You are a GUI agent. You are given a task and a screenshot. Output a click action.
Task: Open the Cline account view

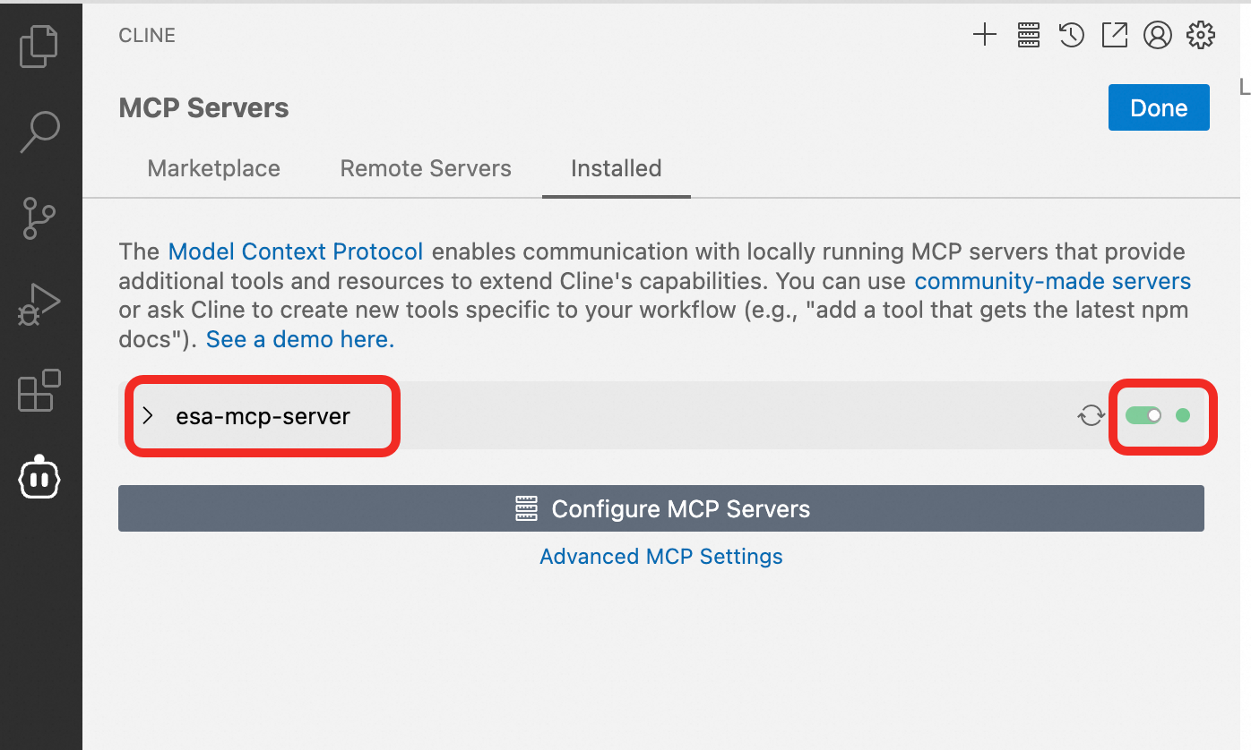pyautogui.click(x=1157, y=35)
